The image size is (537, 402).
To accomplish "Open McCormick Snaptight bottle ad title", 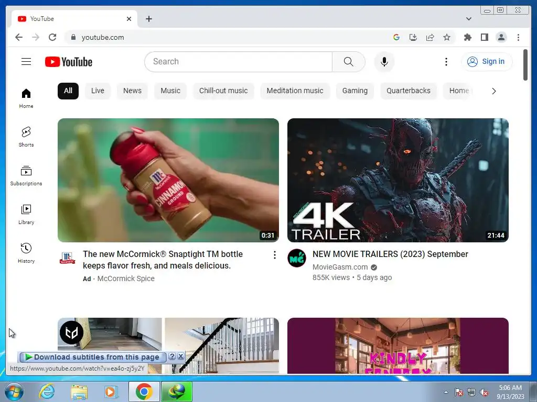I will point(163,260).
